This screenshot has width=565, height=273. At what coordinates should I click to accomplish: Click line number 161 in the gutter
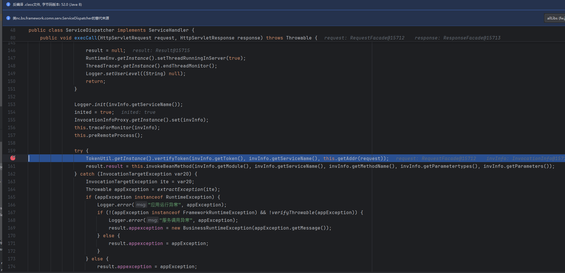12,166
